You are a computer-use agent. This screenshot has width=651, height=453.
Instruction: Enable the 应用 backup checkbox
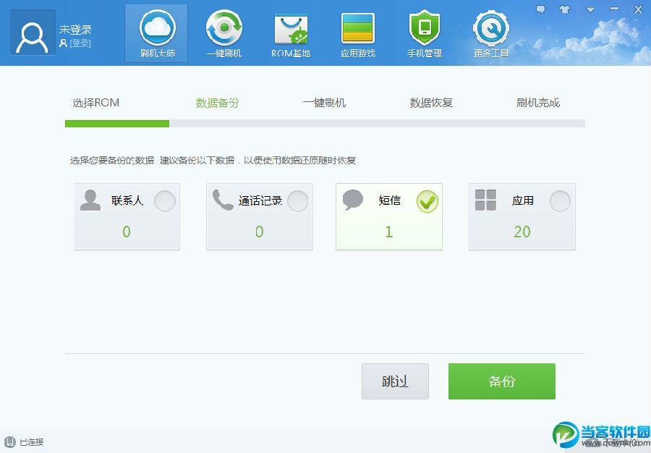(x=560, y=201)
